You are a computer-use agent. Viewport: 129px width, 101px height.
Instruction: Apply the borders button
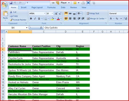pos(46,19)
